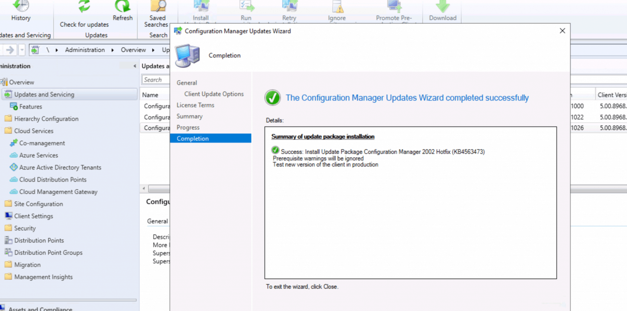Click the Refresh ribbon icon
Screen dimensions: 627x311
tap(123, 6)
